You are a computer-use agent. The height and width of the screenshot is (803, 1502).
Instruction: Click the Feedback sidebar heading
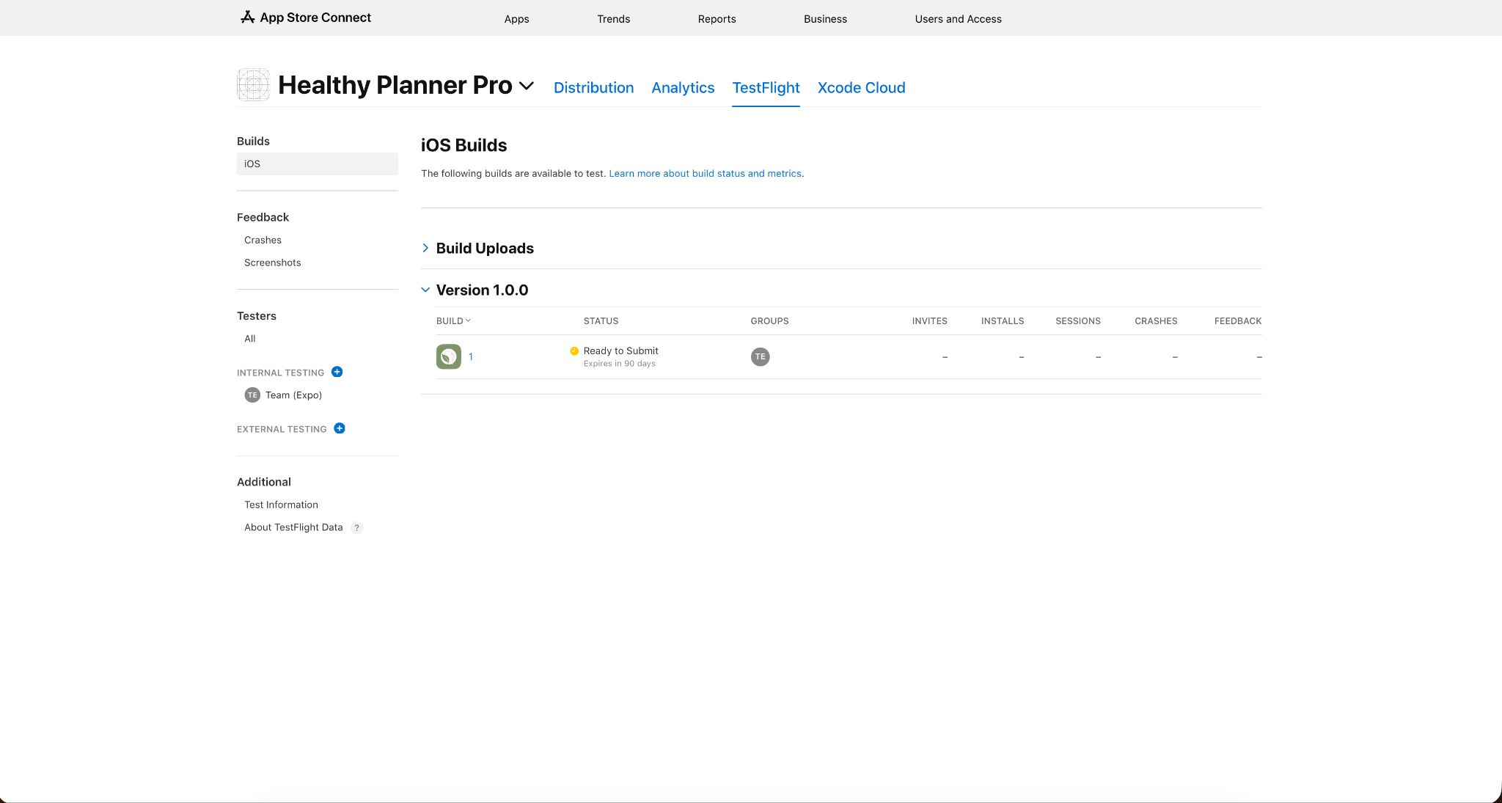[263, 217]
